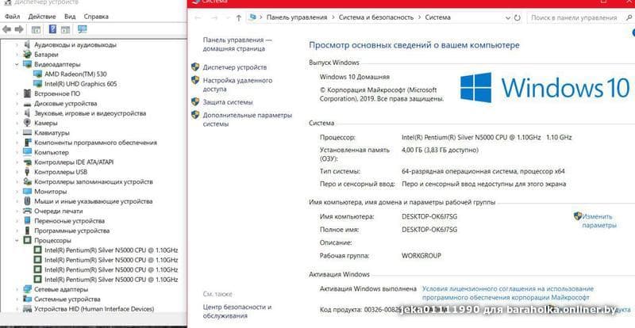
Task: Click the Программные устройства icon
Action: [x=28, y=231]
